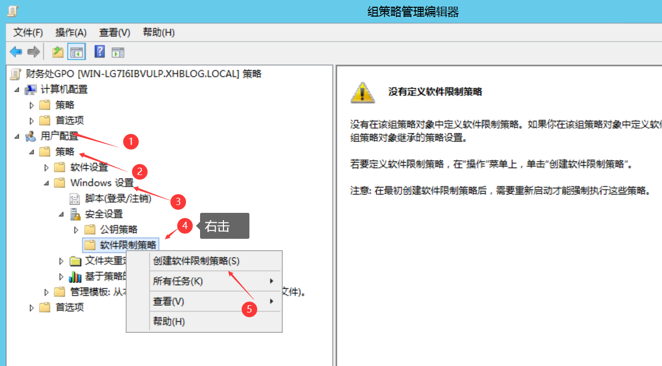The height and width of the screenshot is (366, 662).
Task: Click the Forward arrow toolbar icon
Action: click(34, 52)
